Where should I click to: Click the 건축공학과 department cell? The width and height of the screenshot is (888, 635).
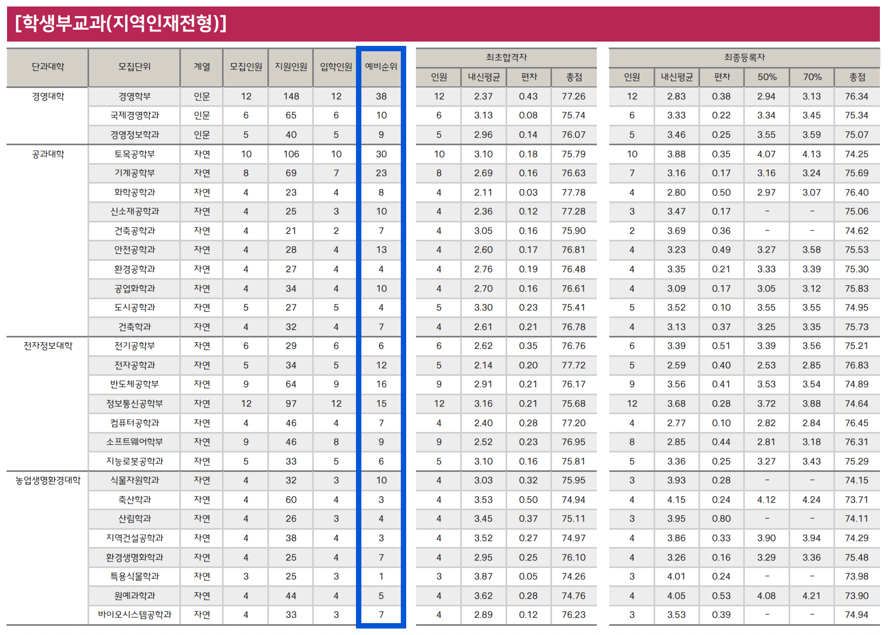click(134, 231)
